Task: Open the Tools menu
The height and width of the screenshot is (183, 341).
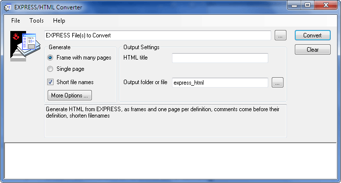Action: [36, 21]
